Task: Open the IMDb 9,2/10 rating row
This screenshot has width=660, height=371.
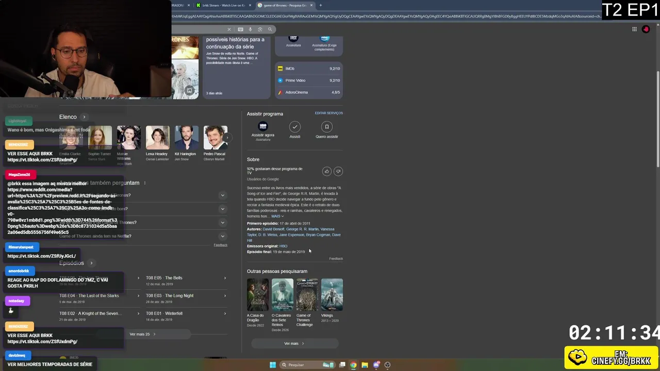Action: (x=309, y=69)
